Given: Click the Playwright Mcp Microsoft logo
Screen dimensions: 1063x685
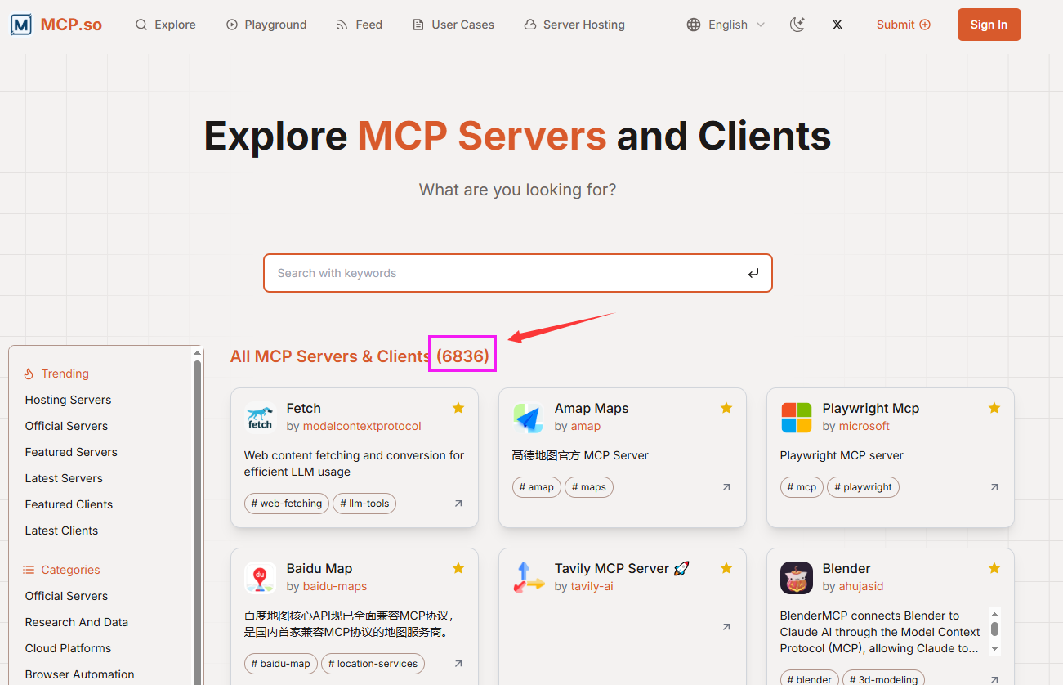Looking at the screenshot, I should [x=797, y=418].
